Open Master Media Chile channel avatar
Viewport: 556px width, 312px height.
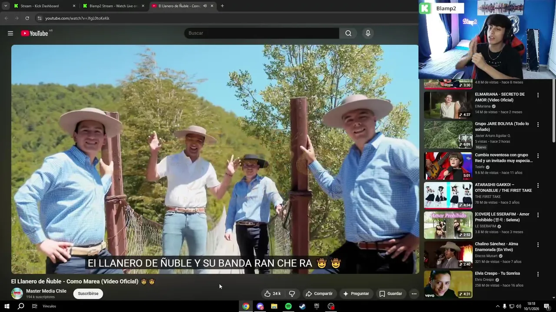(17, 294)
